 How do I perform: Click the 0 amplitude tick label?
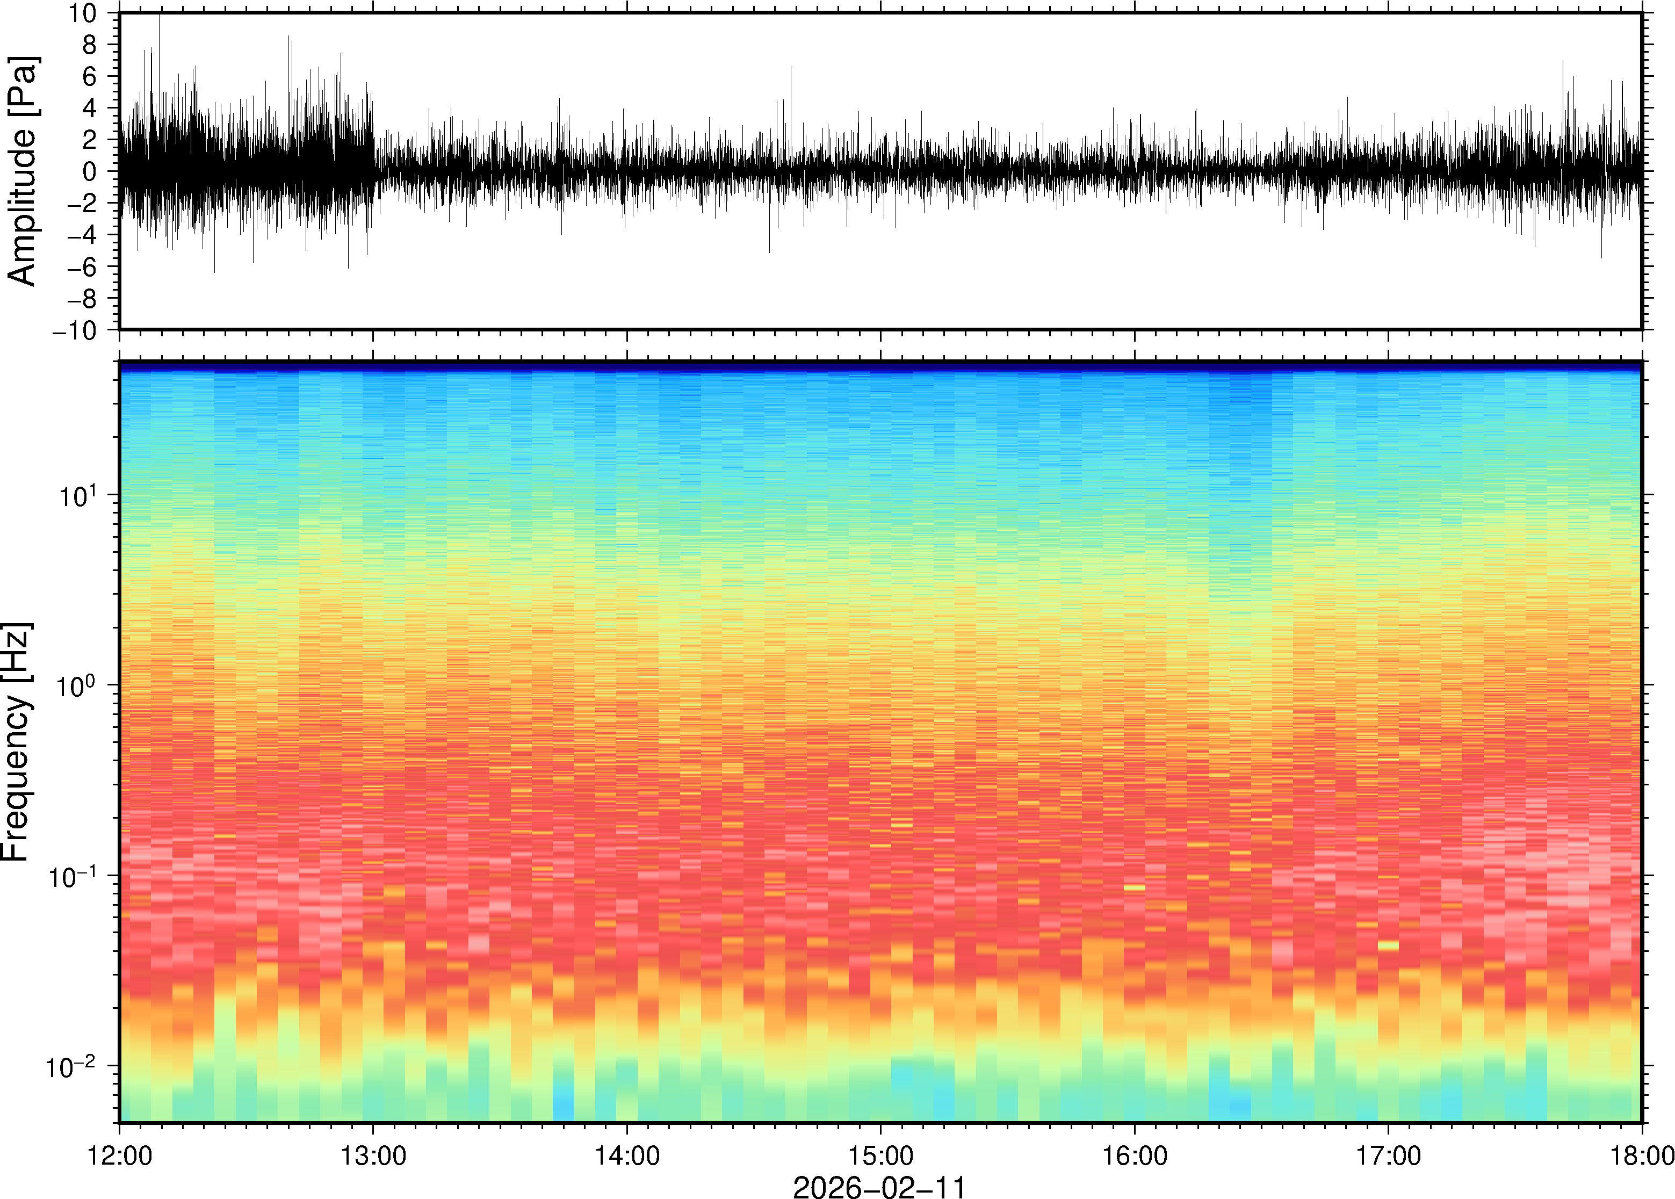tap(89, 172)
